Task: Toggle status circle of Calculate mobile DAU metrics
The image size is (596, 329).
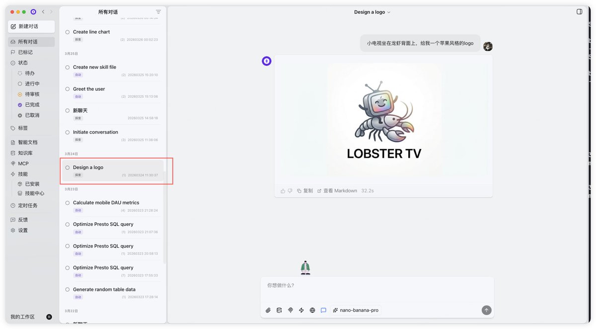Action: [x=68, y=203]
